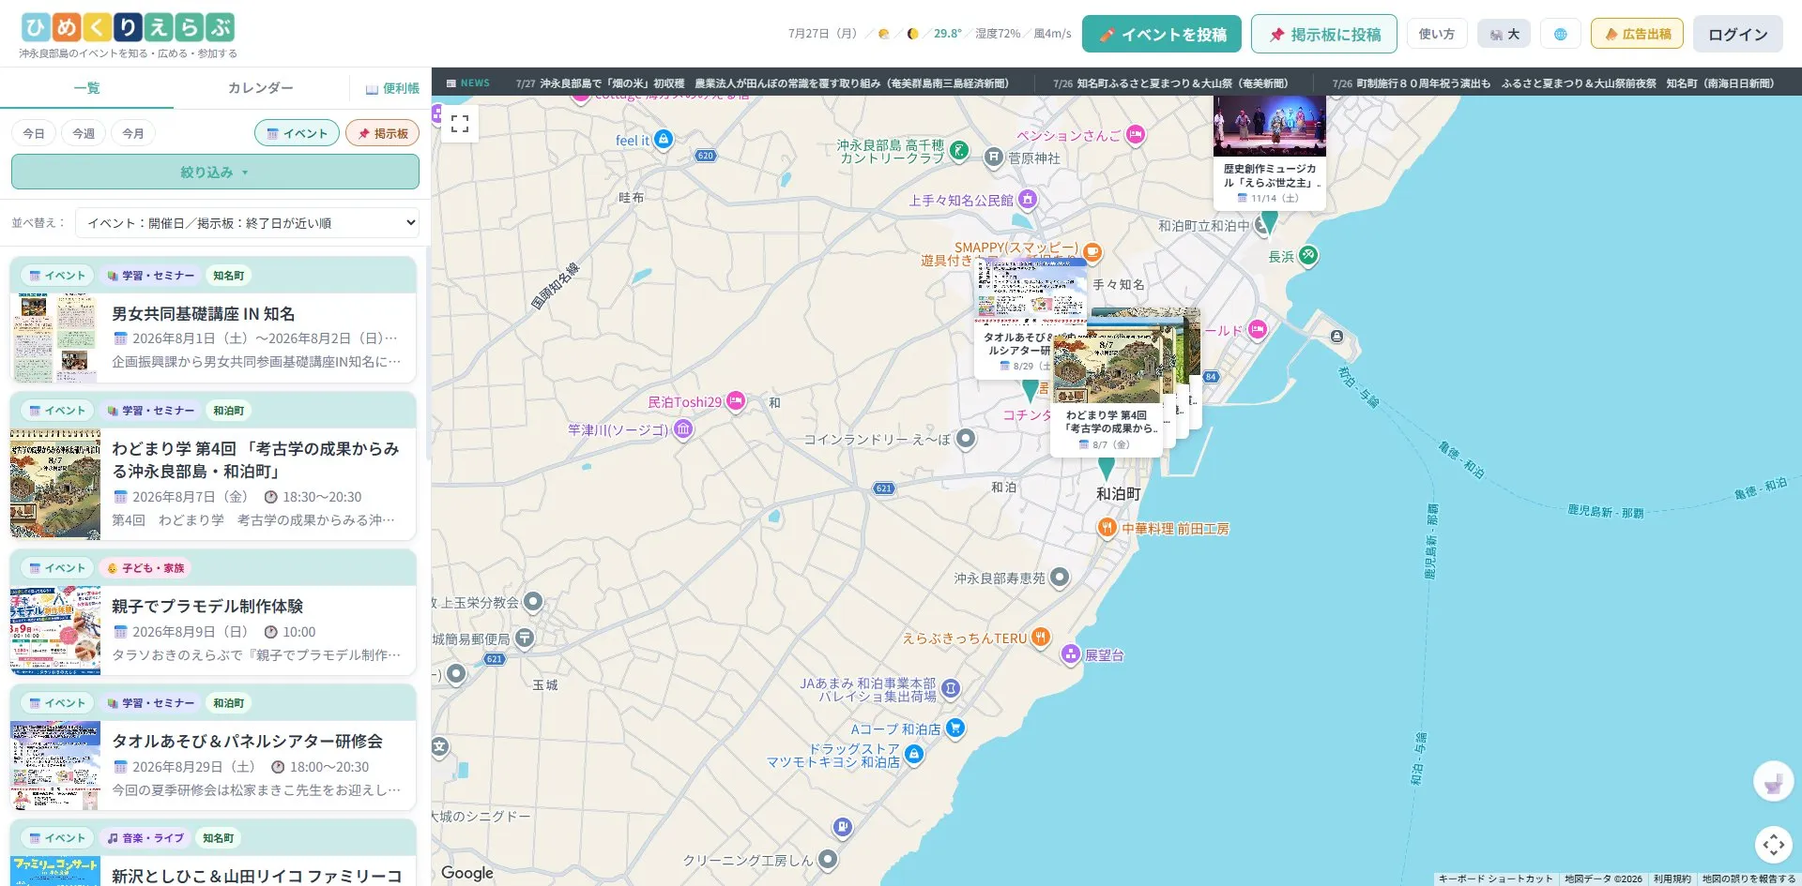Open タオルあそび＆パネルシアター研修会 list title
The height and width of the screenshot is (886, 1802).
click(248, 741)
